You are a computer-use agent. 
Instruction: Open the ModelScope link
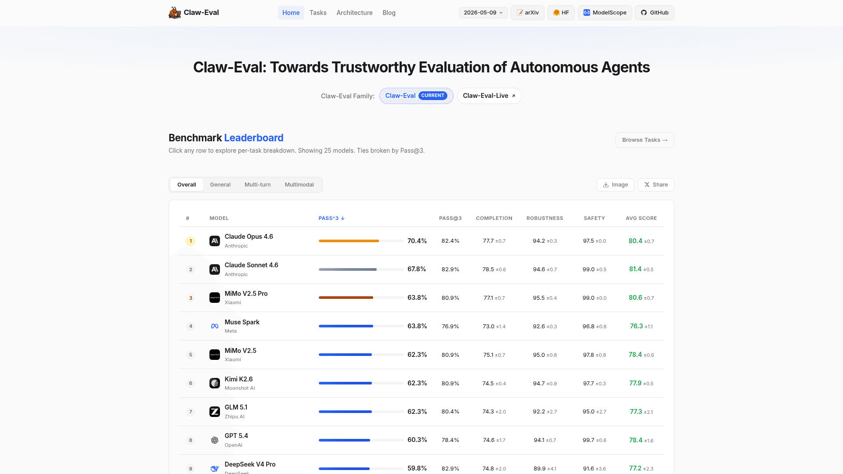(x=605, y=13)
